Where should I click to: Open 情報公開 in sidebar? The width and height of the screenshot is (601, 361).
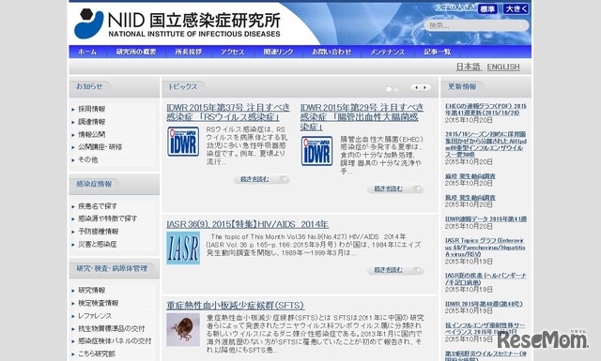pyautogui.click(x=92, y=134)
